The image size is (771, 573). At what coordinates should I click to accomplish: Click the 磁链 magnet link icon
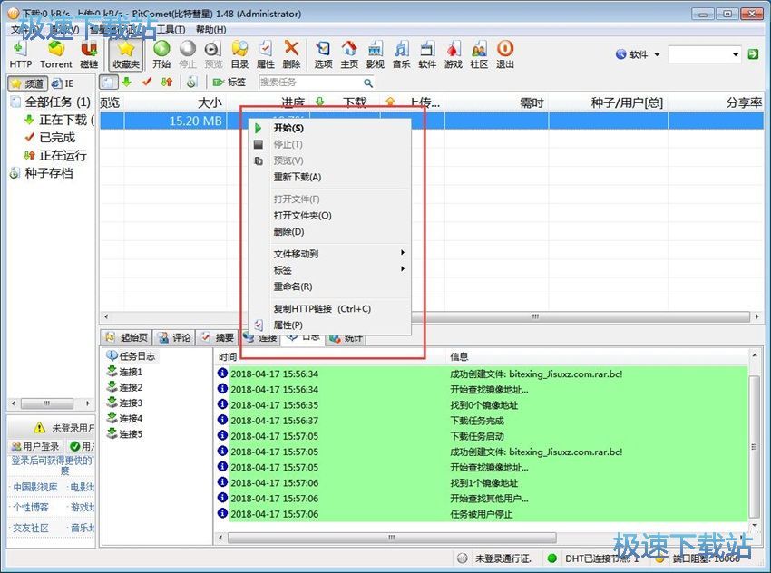(x=89, y=54)
